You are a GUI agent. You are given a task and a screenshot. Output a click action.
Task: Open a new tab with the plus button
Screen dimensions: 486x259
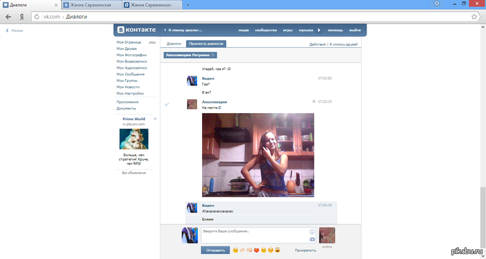pos(188,5)
